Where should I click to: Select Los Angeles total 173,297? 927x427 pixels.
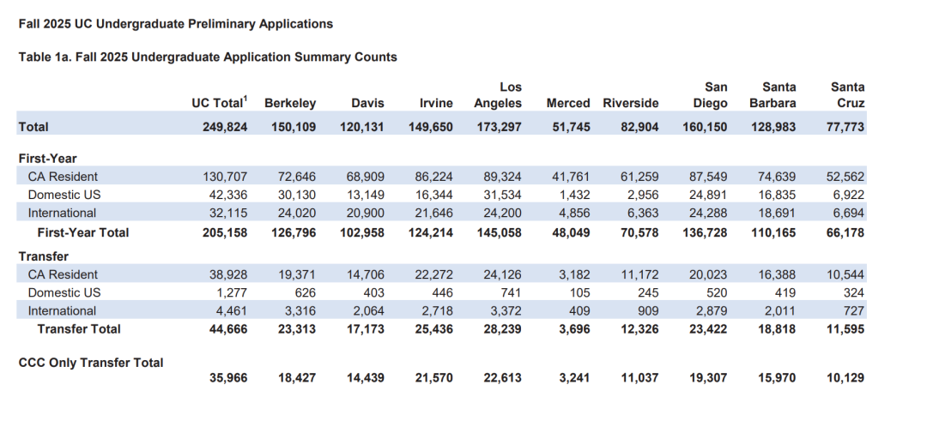pyautogui.click(x=499, y=127)
